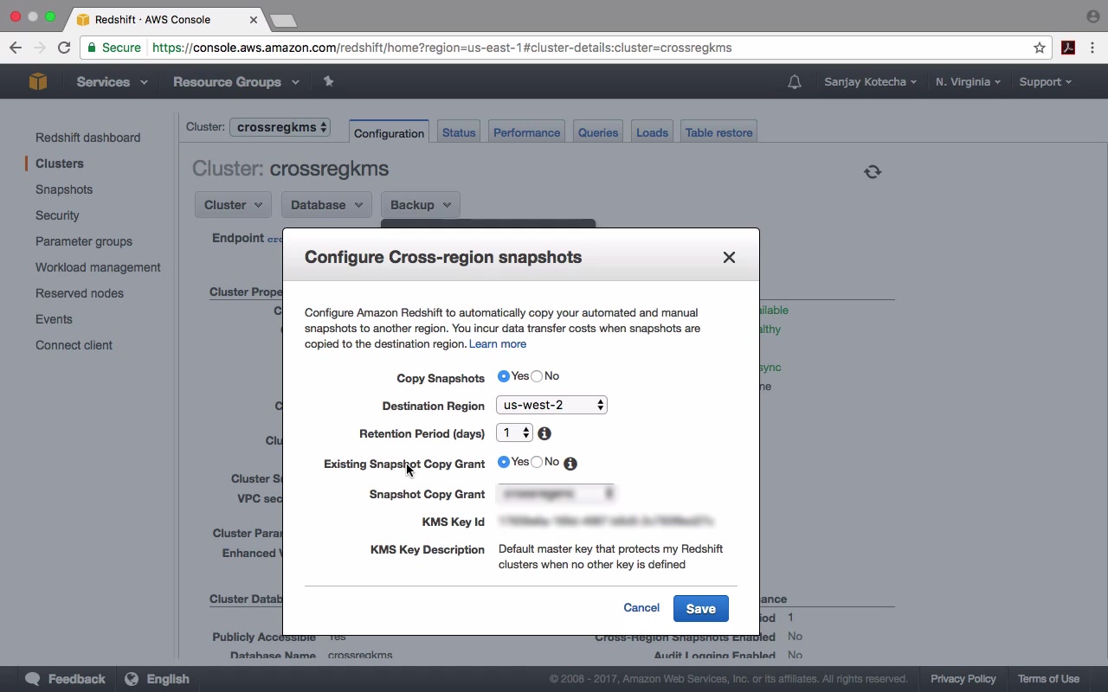
Task: Click the PDF extension icon in browser toolbar
Action: tap(1068, 48)
